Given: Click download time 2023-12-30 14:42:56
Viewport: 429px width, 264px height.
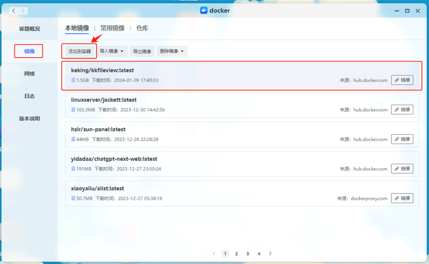Looking at the screenshot, I should click(142, 110).
